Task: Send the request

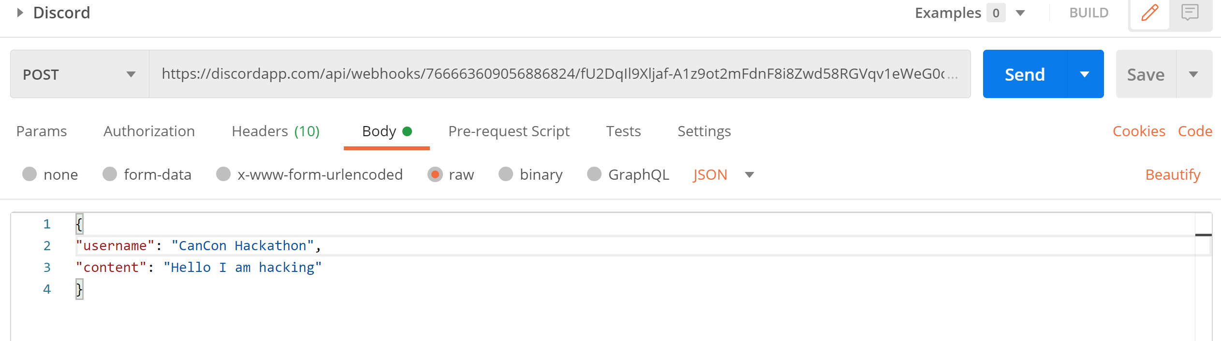Action: click(1025, 74)
